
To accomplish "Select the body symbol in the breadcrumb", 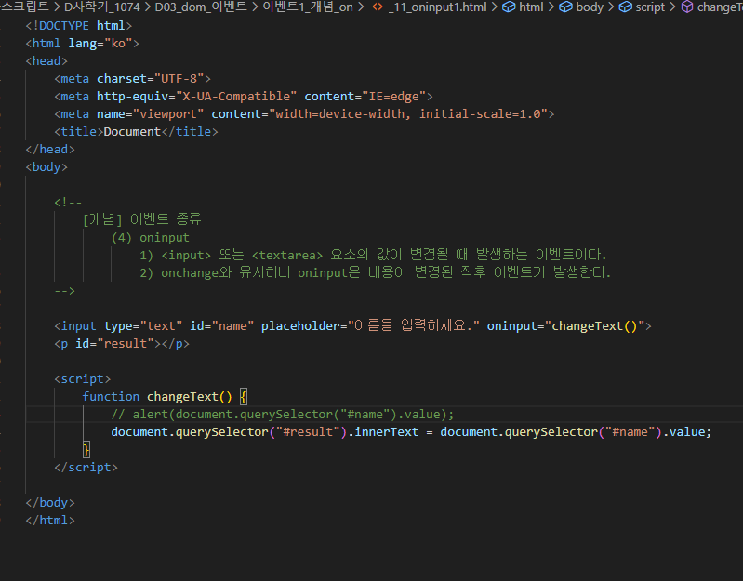I will click(x=590, y=7).
